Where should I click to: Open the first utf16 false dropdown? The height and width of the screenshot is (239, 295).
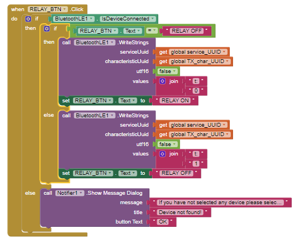(174, 71)
